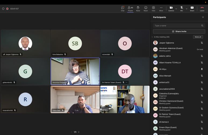Go to next page of video grid

coord(79,132)
